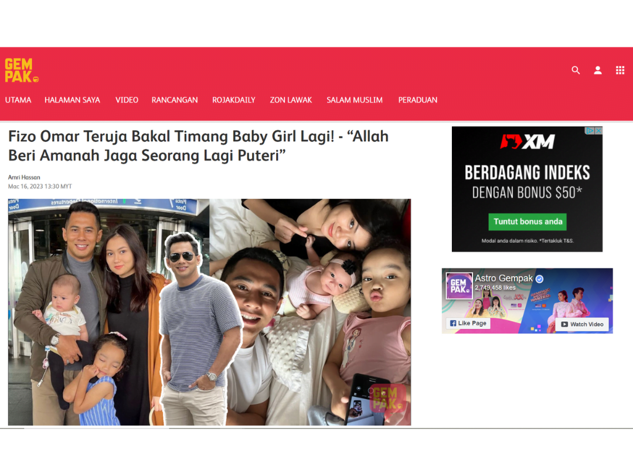The height and width of the screenshot is (469, 633).
Task: Open ZON LAWAK section
Action: click(x=291, y=100)
